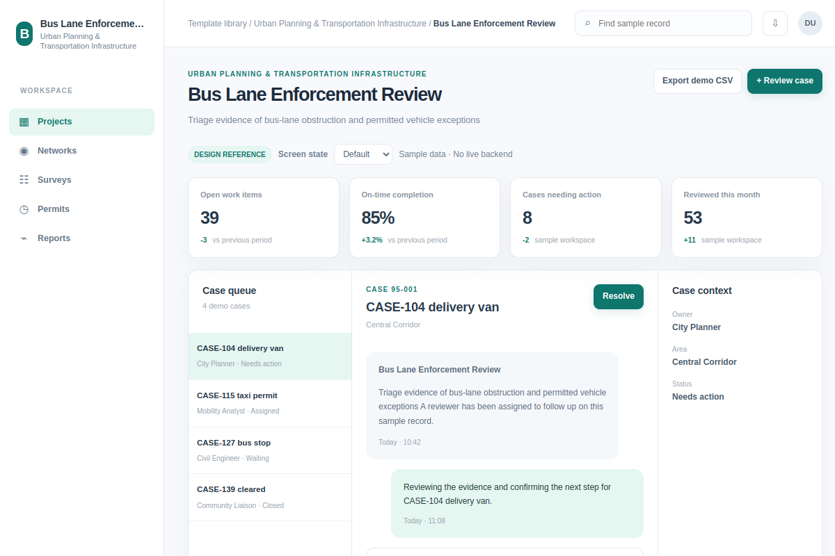This screenshot has width=835, height=556.
Task: Click the Find sample record search field
Action: pyautogui.click(x=663, y=23)
